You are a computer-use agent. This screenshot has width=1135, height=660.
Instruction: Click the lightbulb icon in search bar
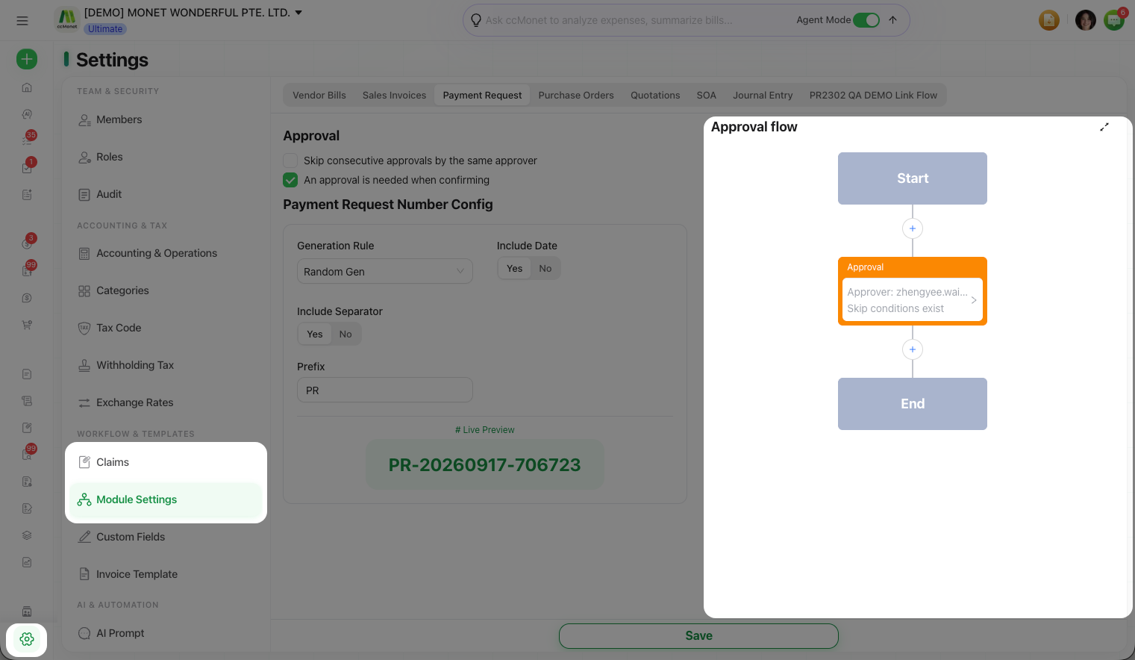coord(476,20)
